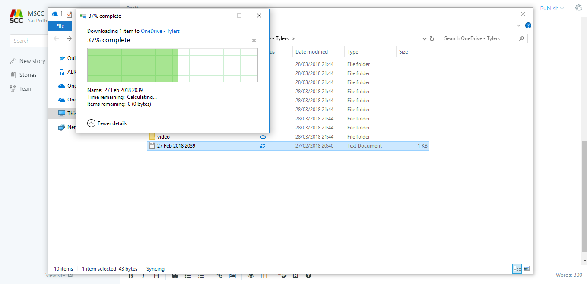Click the Words: 300 counter

click(569, 275)
